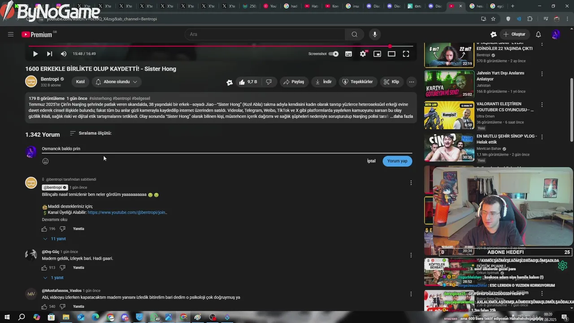574x323 pixels.
Task: Click the Klip button
Action: point(391,82)
